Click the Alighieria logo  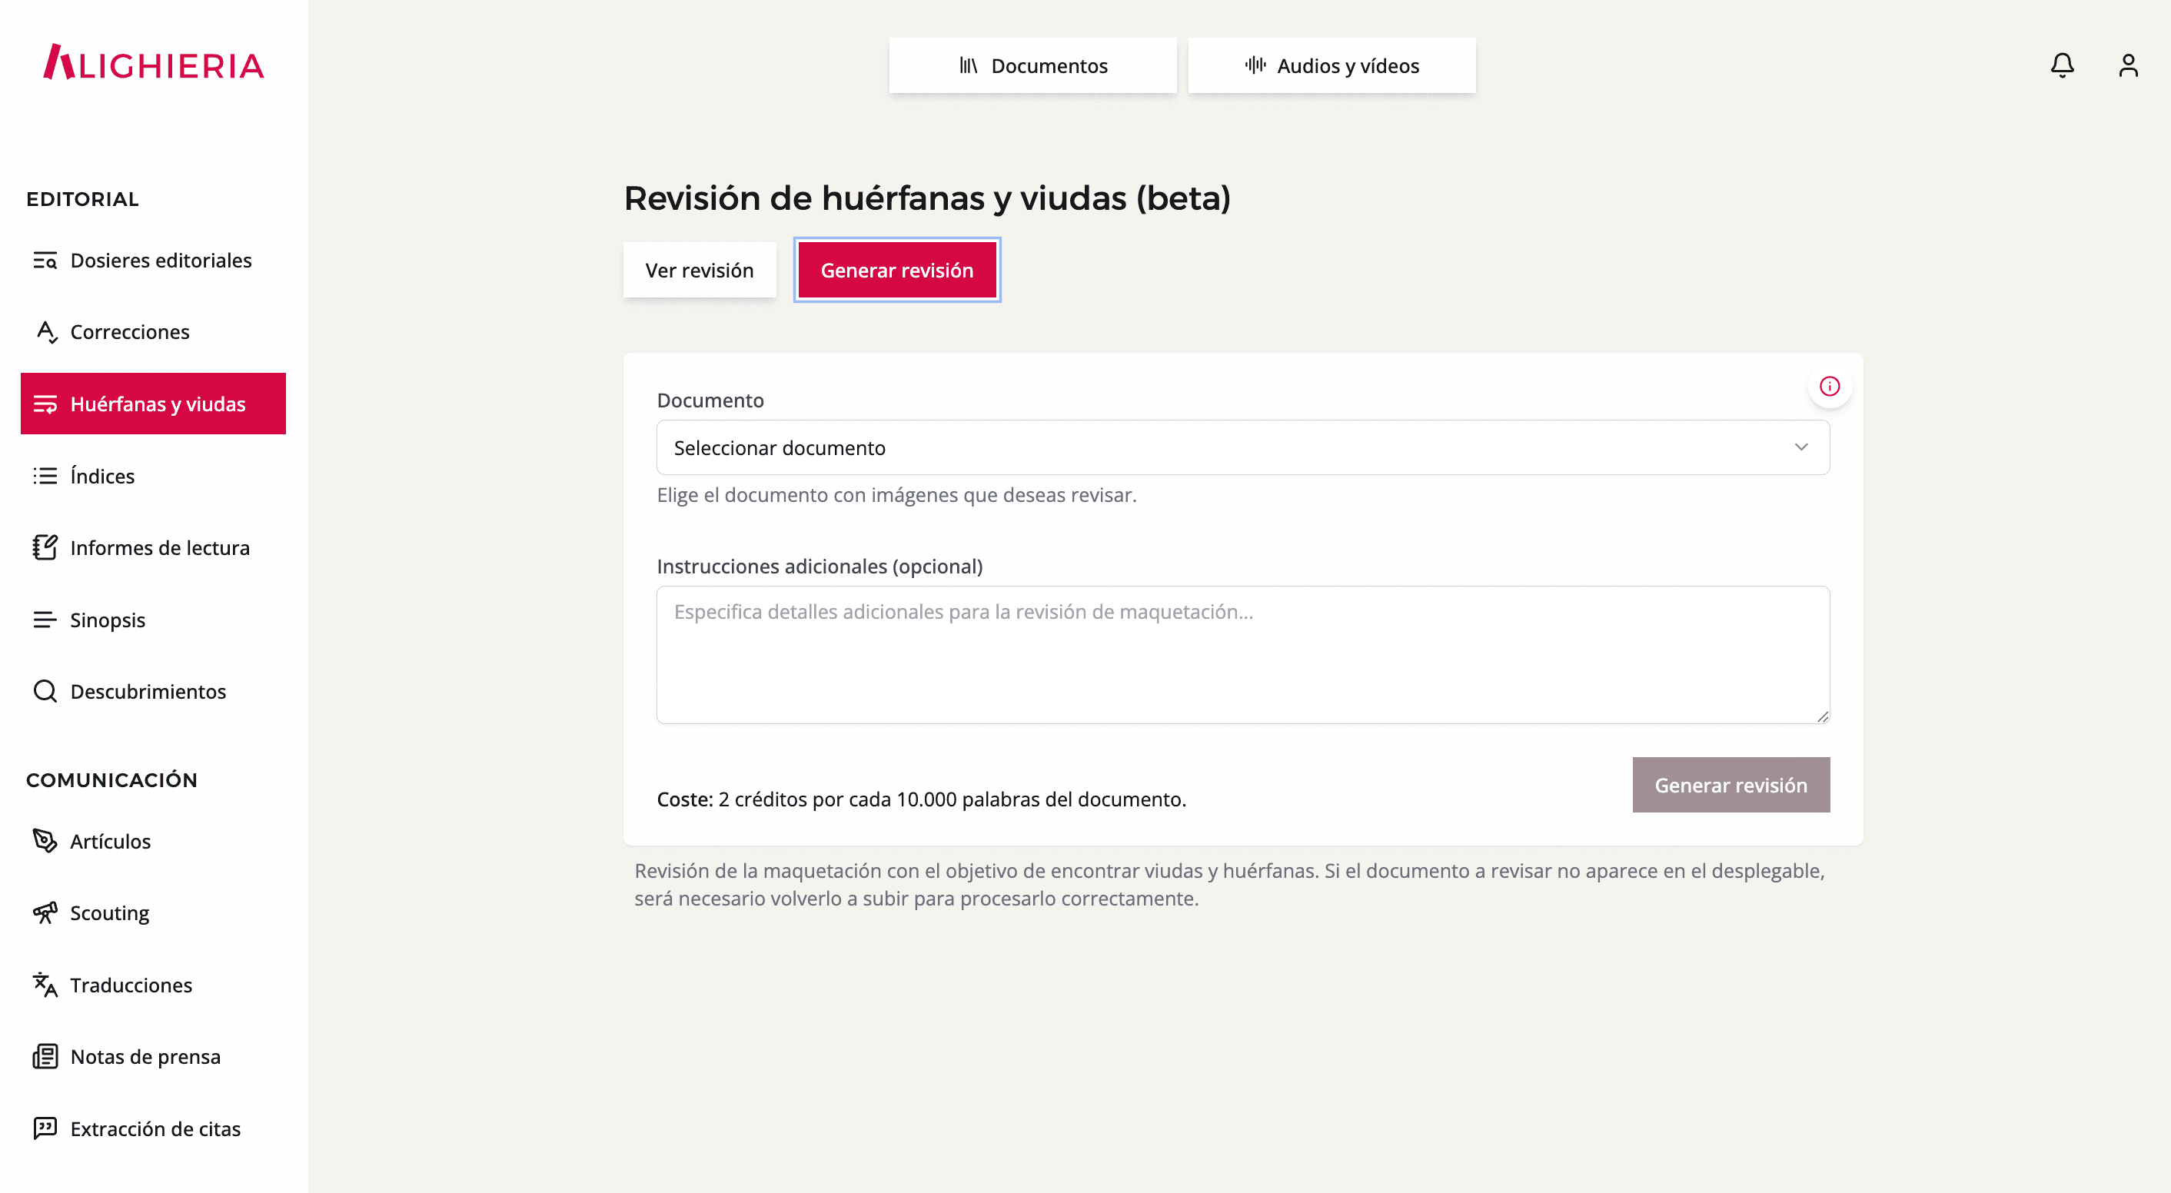coord(155,63)
